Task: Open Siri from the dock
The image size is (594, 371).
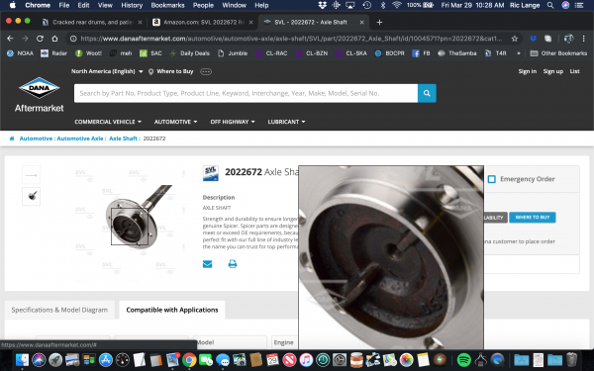Action: click(x=39, y=360)
